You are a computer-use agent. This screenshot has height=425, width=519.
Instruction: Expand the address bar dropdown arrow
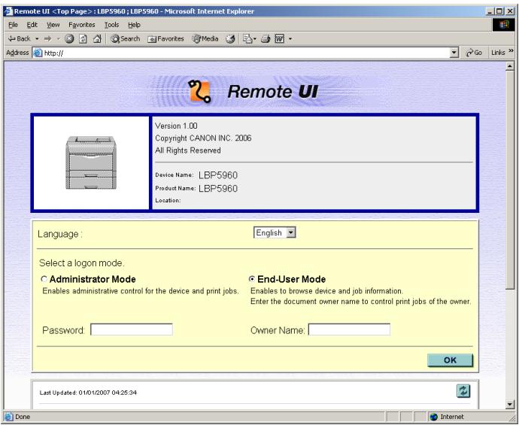point(454,53)
